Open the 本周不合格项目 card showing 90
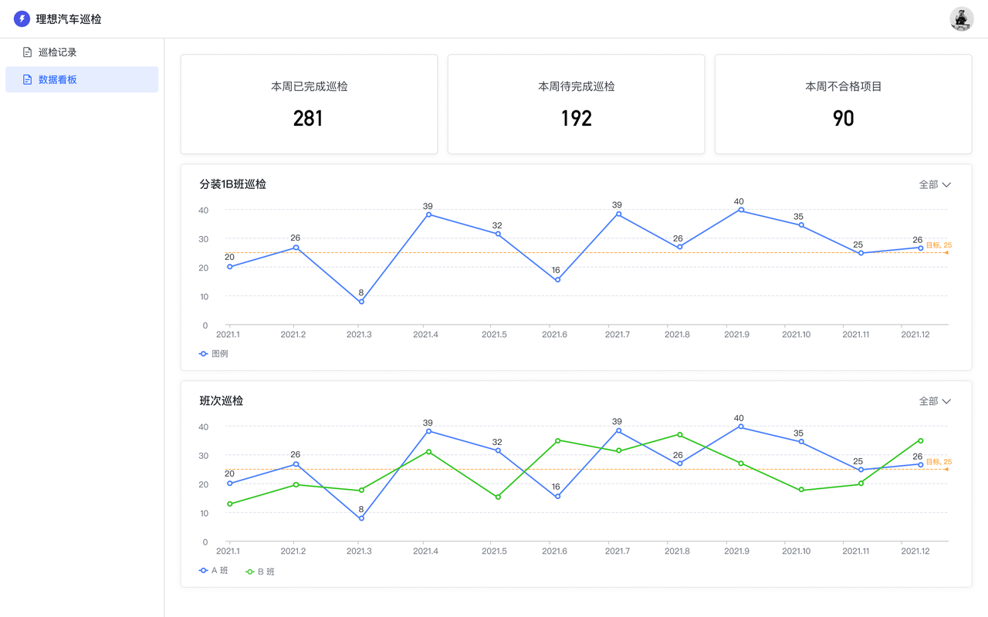The image size is (988, 617). pos(843,104)
